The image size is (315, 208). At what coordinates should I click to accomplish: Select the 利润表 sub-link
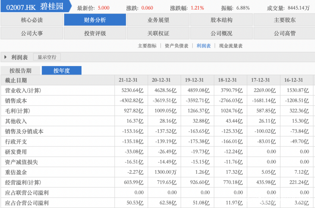coord(204,46)
